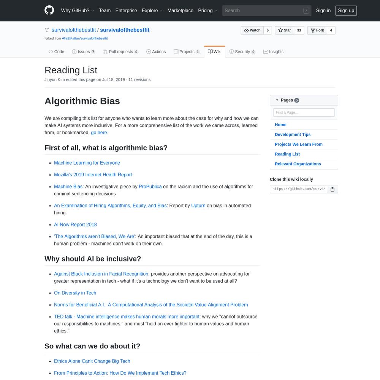The height and width of the screenshot is (380, 380).
Task: Open the Marketplace menu item
Action: [180, 10]
